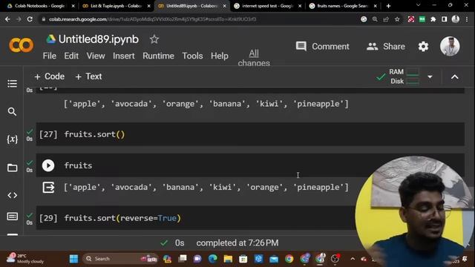The image size is (475, 267).
Task: Add a new Code cell
Action: click(x=50, y=76)
